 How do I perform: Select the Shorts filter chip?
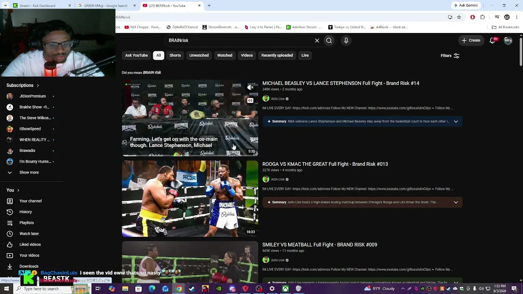click(175, 56)
